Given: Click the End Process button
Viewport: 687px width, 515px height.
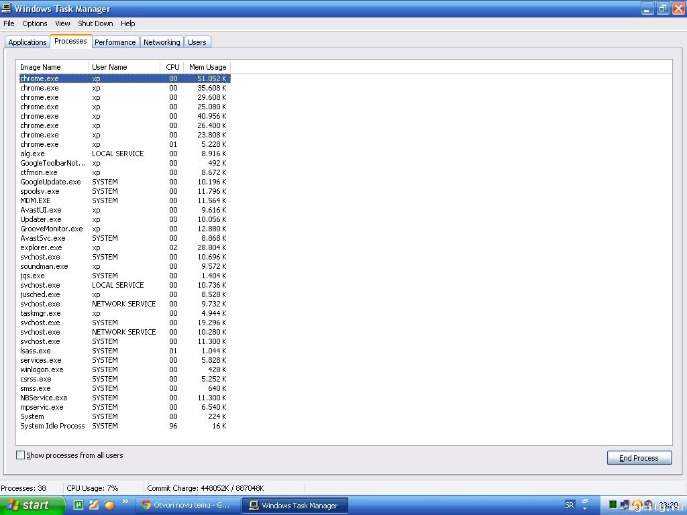Looking at the screenshot, I should tap(639, 457).
